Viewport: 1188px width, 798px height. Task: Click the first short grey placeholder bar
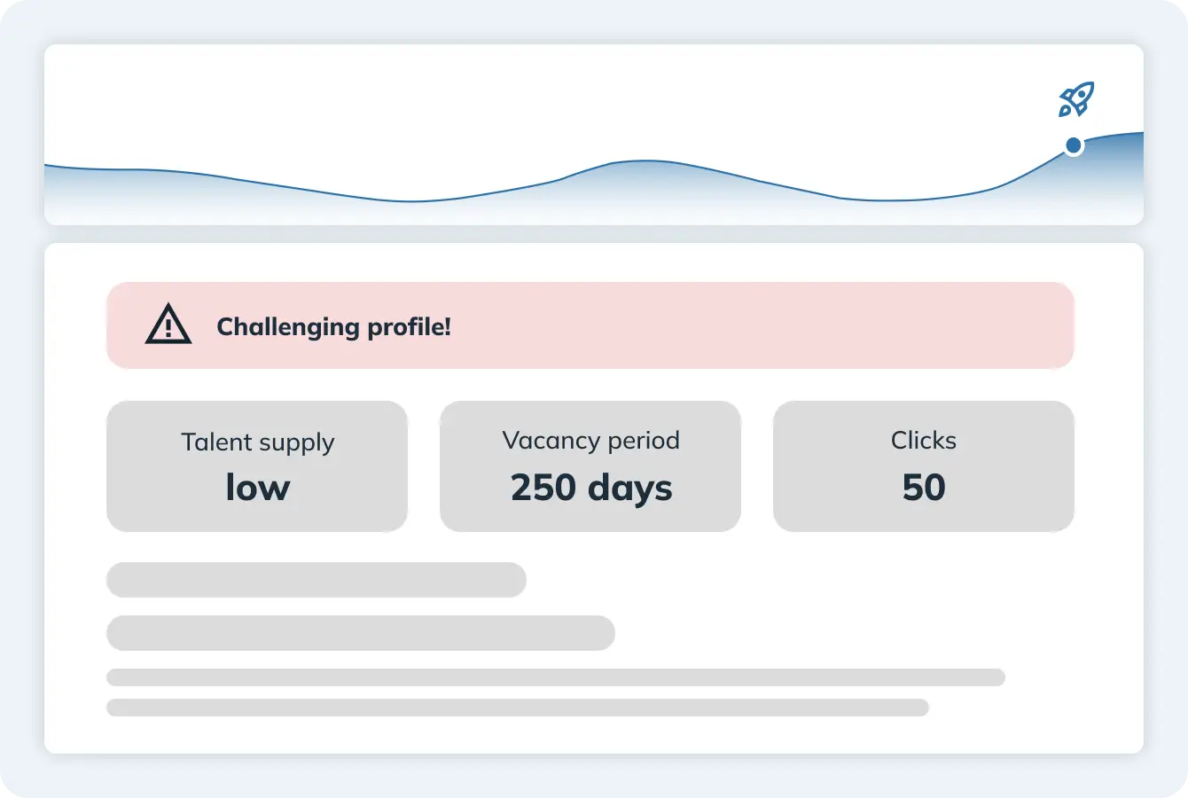316,580
